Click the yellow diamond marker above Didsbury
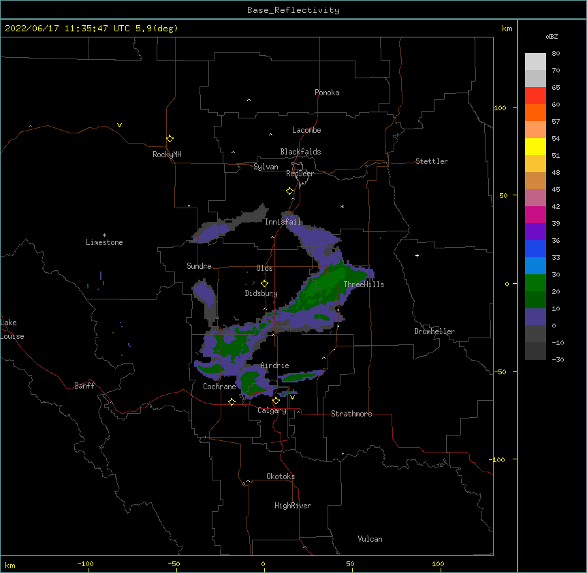Screen dimensions: 587x573 [264, 283]
